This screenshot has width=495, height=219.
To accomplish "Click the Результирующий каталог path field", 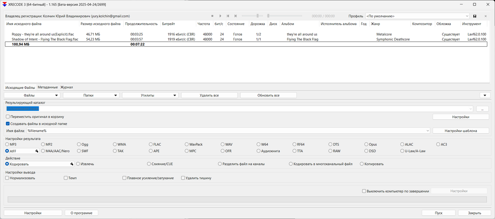I will (239, 109).
